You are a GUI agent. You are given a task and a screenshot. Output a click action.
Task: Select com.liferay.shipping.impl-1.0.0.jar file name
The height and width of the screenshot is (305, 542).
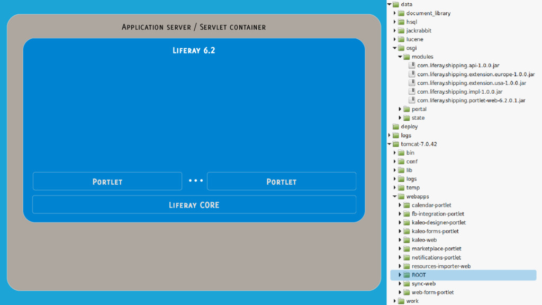click(460, 92)
